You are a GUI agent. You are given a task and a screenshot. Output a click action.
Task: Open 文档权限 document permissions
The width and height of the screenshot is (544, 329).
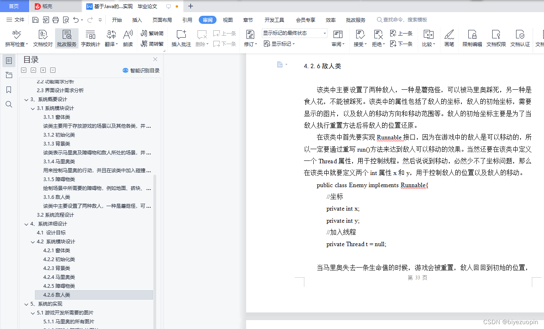496,38
